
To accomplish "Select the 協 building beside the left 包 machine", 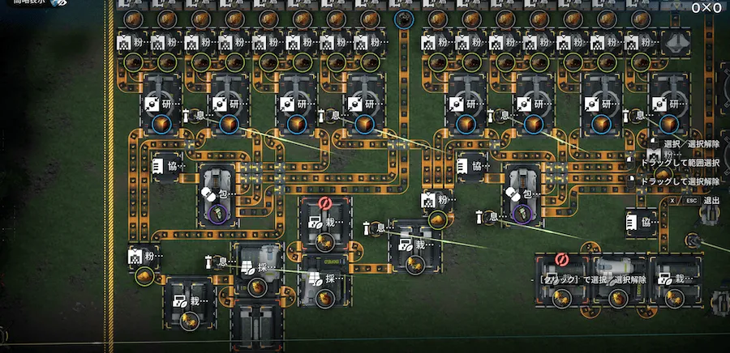I will pyautogui.click(x=168, y=166).
